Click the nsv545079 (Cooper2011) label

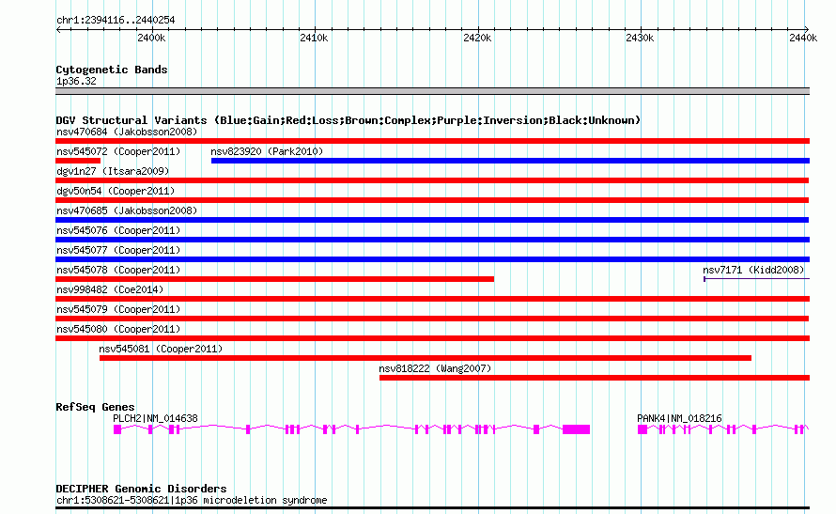point(118,309)
